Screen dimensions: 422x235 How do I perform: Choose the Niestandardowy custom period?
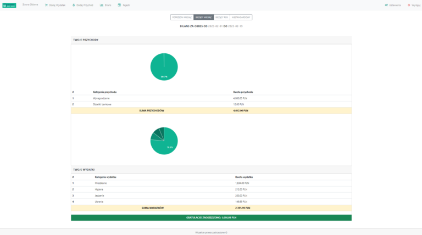[x=241, y=18]
